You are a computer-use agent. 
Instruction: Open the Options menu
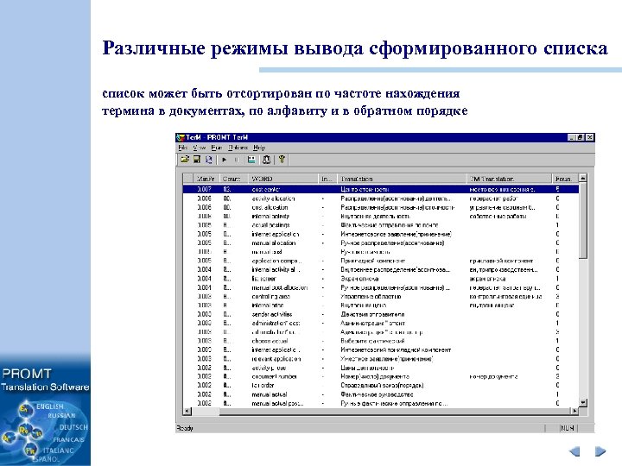coord(238,148)
